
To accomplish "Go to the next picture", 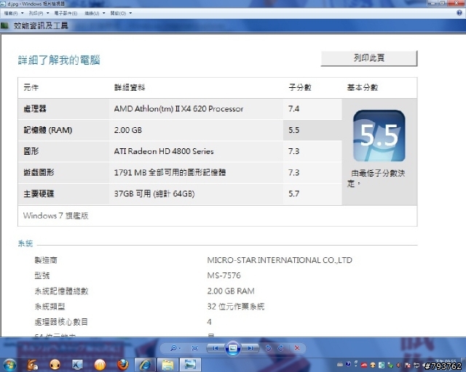I will [250, 348].
